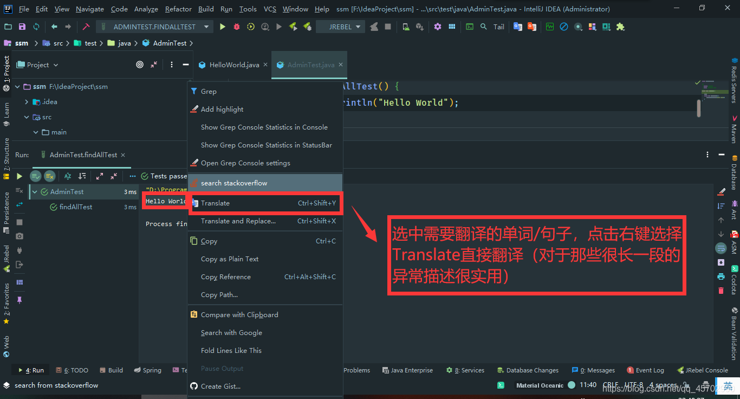Click the green puzzle-piece plugin icon
740x399 pixels.
pyautogui.click(x=620, y=27)
